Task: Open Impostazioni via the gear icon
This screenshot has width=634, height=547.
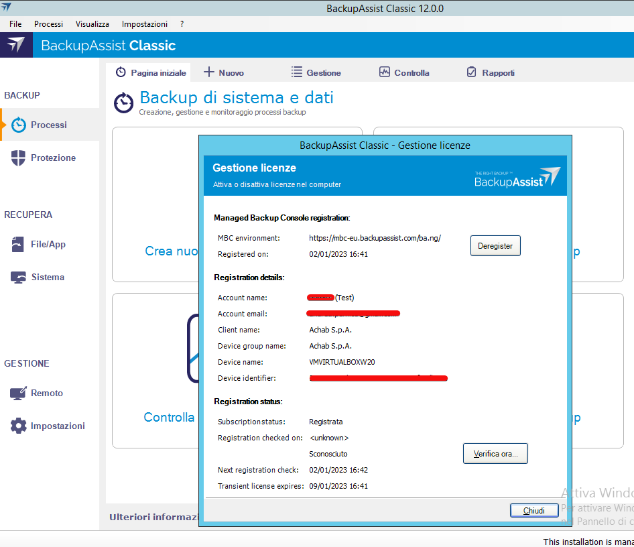Action: tap(19, 426)
